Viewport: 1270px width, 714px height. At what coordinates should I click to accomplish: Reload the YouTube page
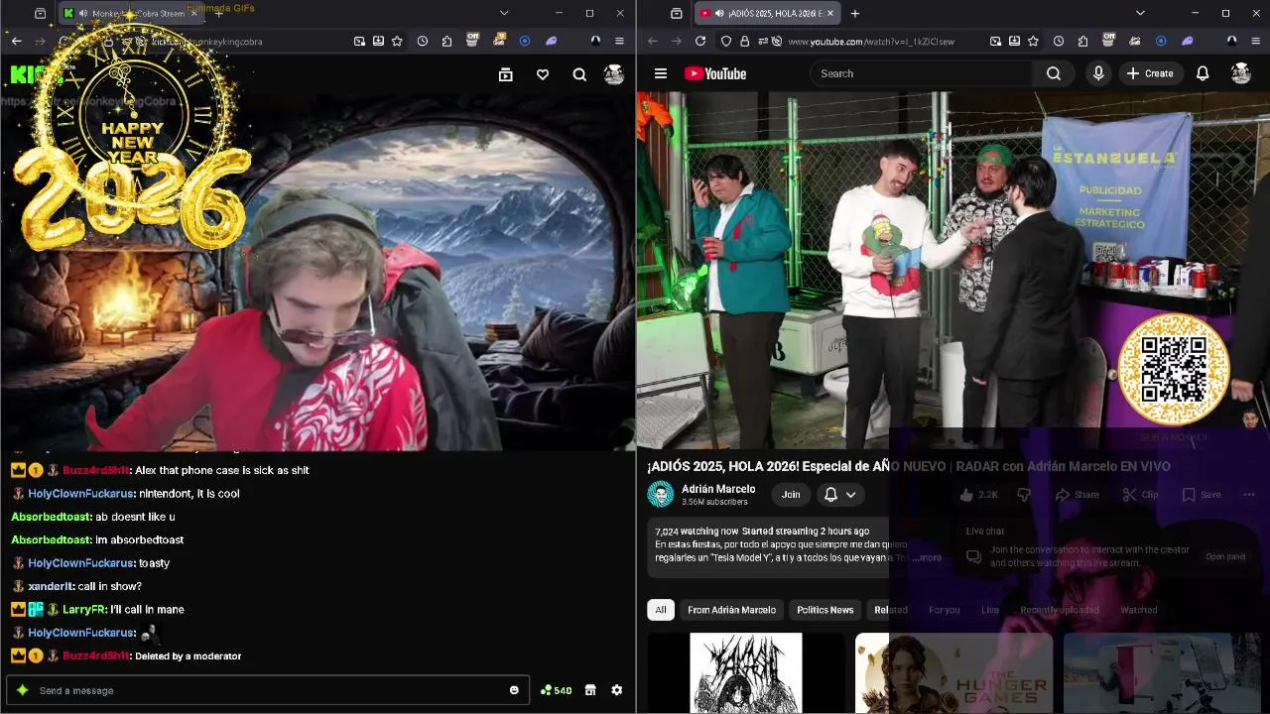700,42
